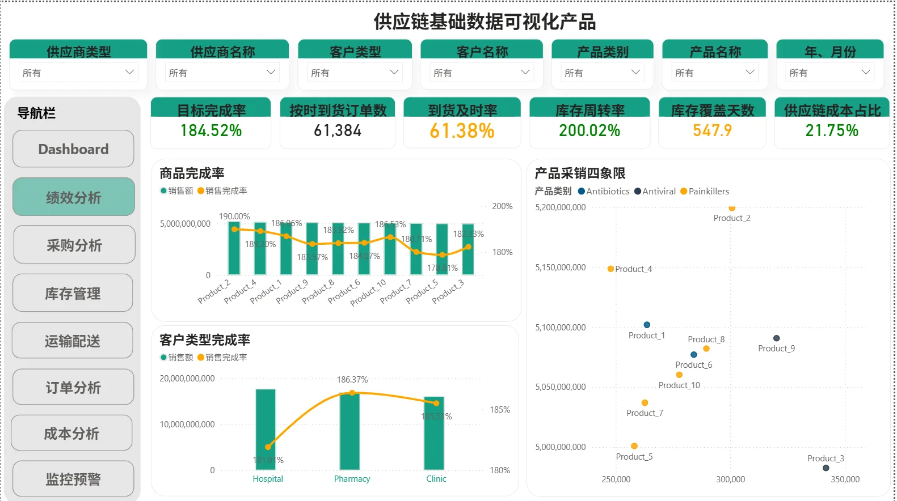Expand the 供应商名称 slicer dropdown
The image size is (897, 501).
[222, 73]
